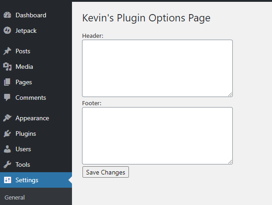Click the Settings sliders icon
Viewport: 272px width, 205px height.
coord(7,180)
